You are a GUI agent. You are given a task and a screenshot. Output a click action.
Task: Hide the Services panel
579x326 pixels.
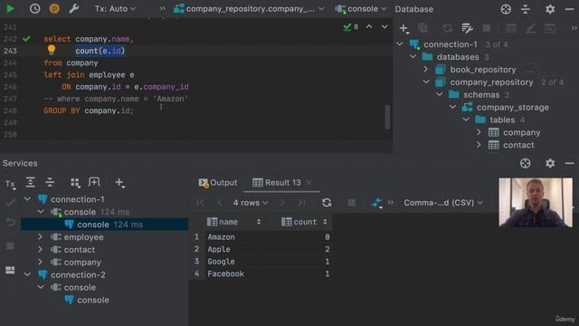coord(569,163)
